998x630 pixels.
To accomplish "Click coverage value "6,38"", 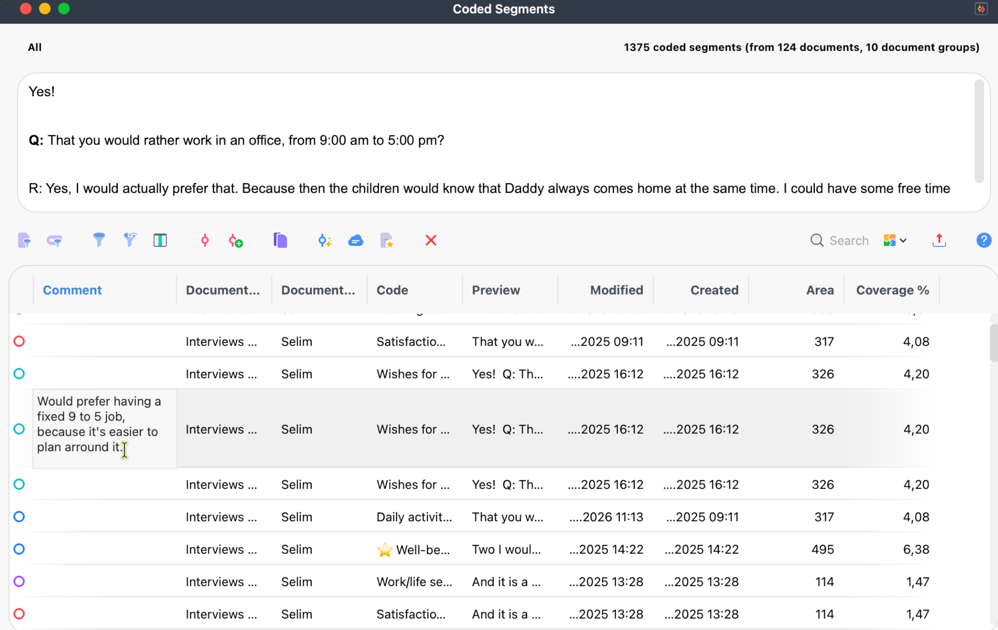I will [916, 549].
